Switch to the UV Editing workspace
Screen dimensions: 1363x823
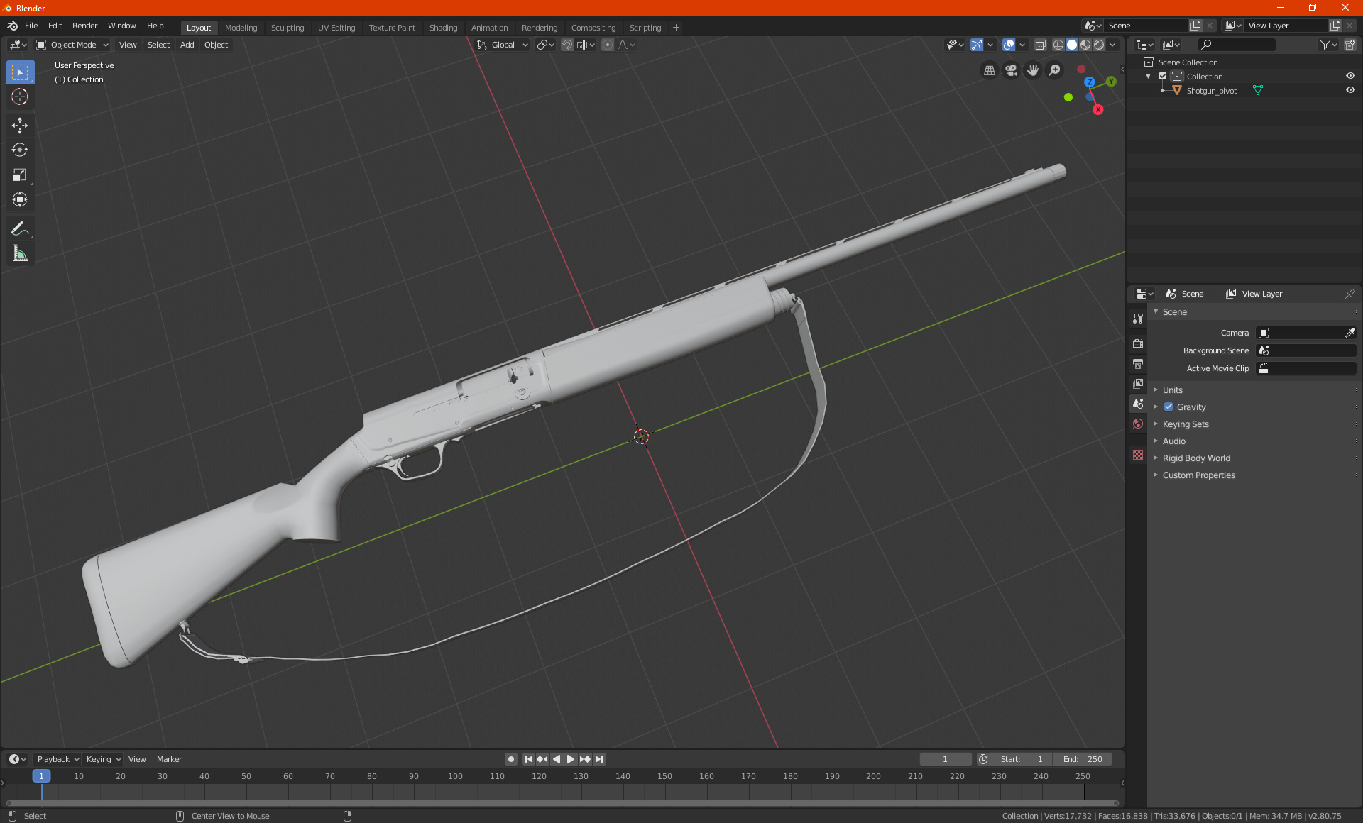point(336,28)
